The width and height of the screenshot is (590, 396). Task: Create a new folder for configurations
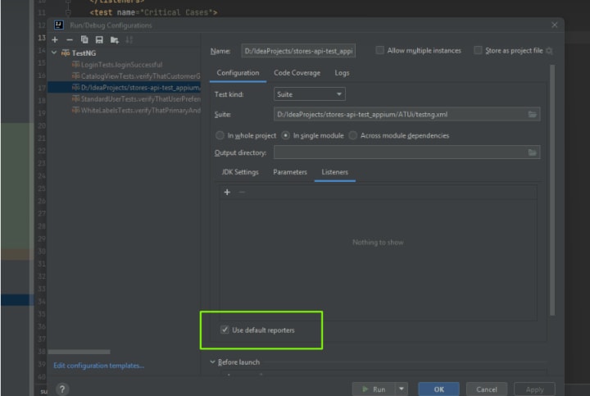click(x=115, y=40)
